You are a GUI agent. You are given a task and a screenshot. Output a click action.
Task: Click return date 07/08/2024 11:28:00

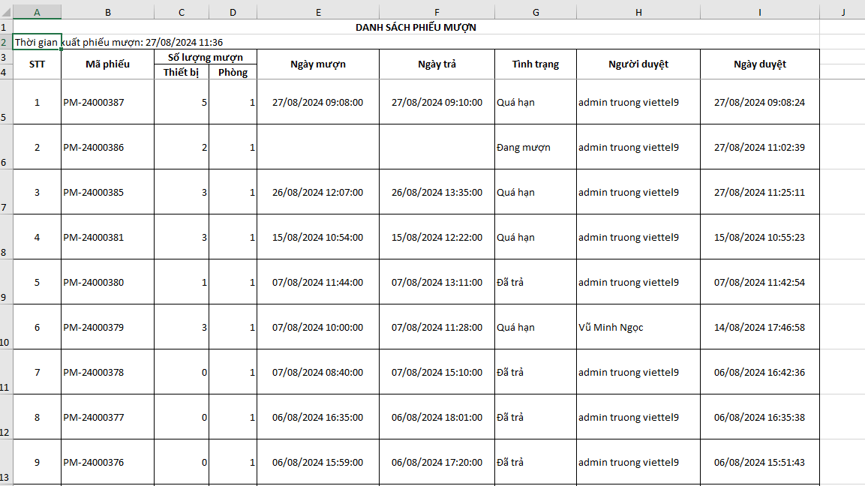437,327
